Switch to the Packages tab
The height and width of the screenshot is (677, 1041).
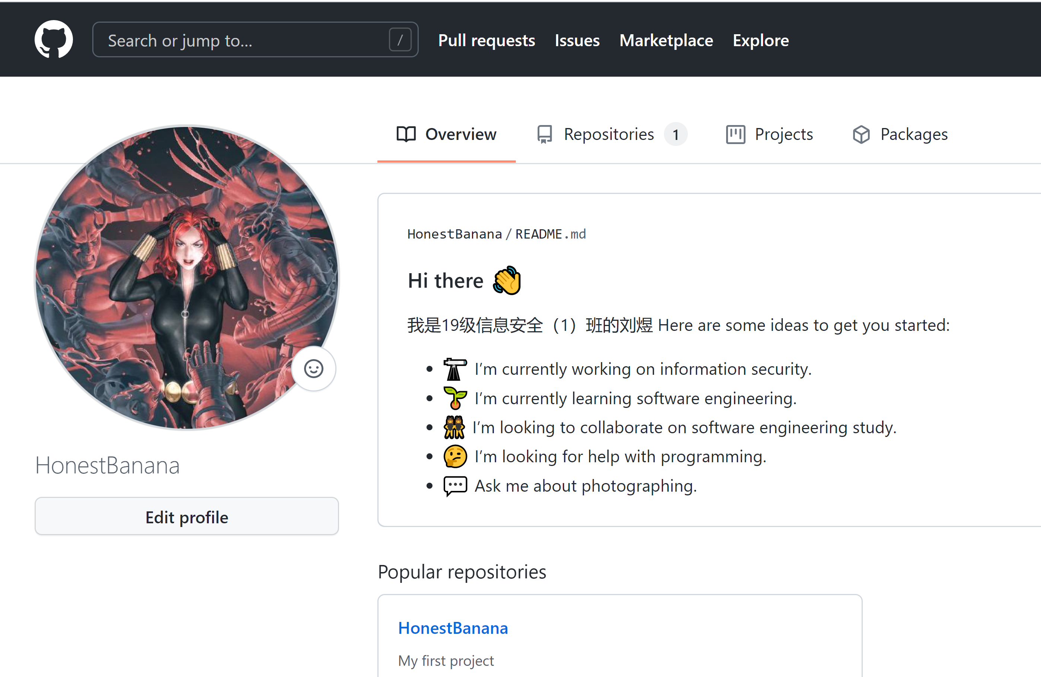click(914, 134)
